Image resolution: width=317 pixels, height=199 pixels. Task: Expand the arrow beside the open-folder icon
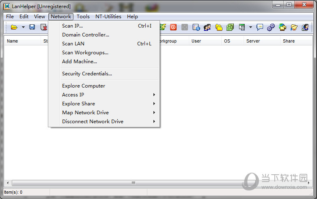coord(23,27)
